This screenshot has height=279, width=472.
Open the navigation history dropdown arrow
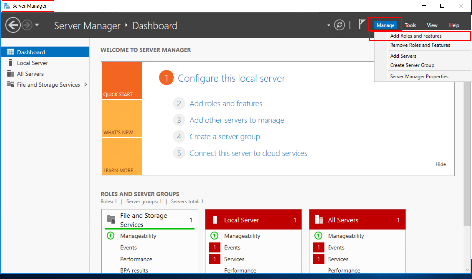37,25
